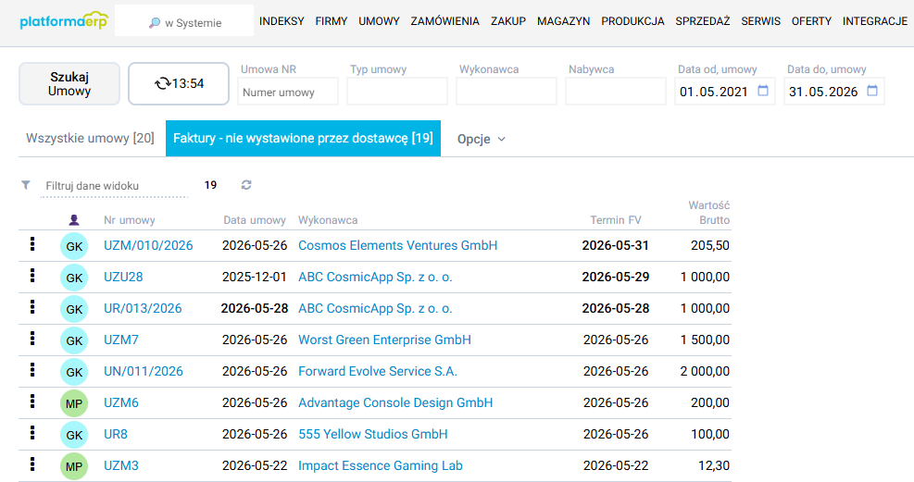This screenshot has width=914, height=482.
Task: Open the SPRZEDAŻ menu
Action: coord(703,21)
